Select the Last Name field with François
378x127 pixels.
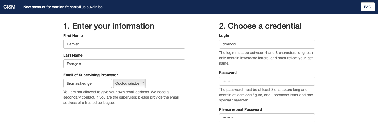pyautogui.click(x=124, y=64)
